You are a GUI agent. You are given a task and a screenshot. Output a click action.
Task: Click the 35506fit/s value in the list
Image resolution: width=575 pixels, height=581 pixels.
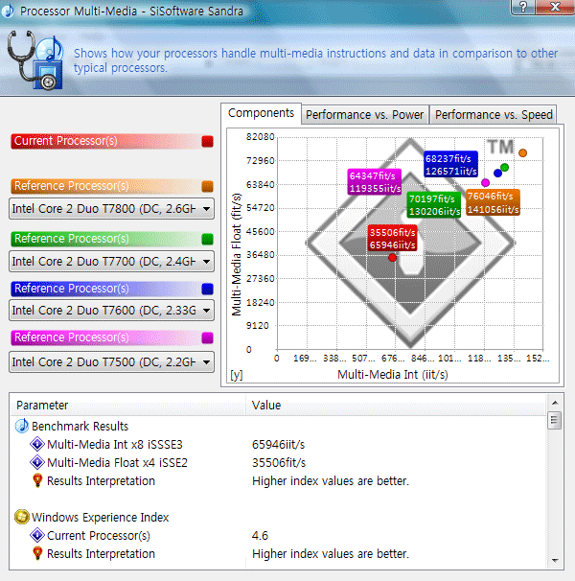coord(279,462)
